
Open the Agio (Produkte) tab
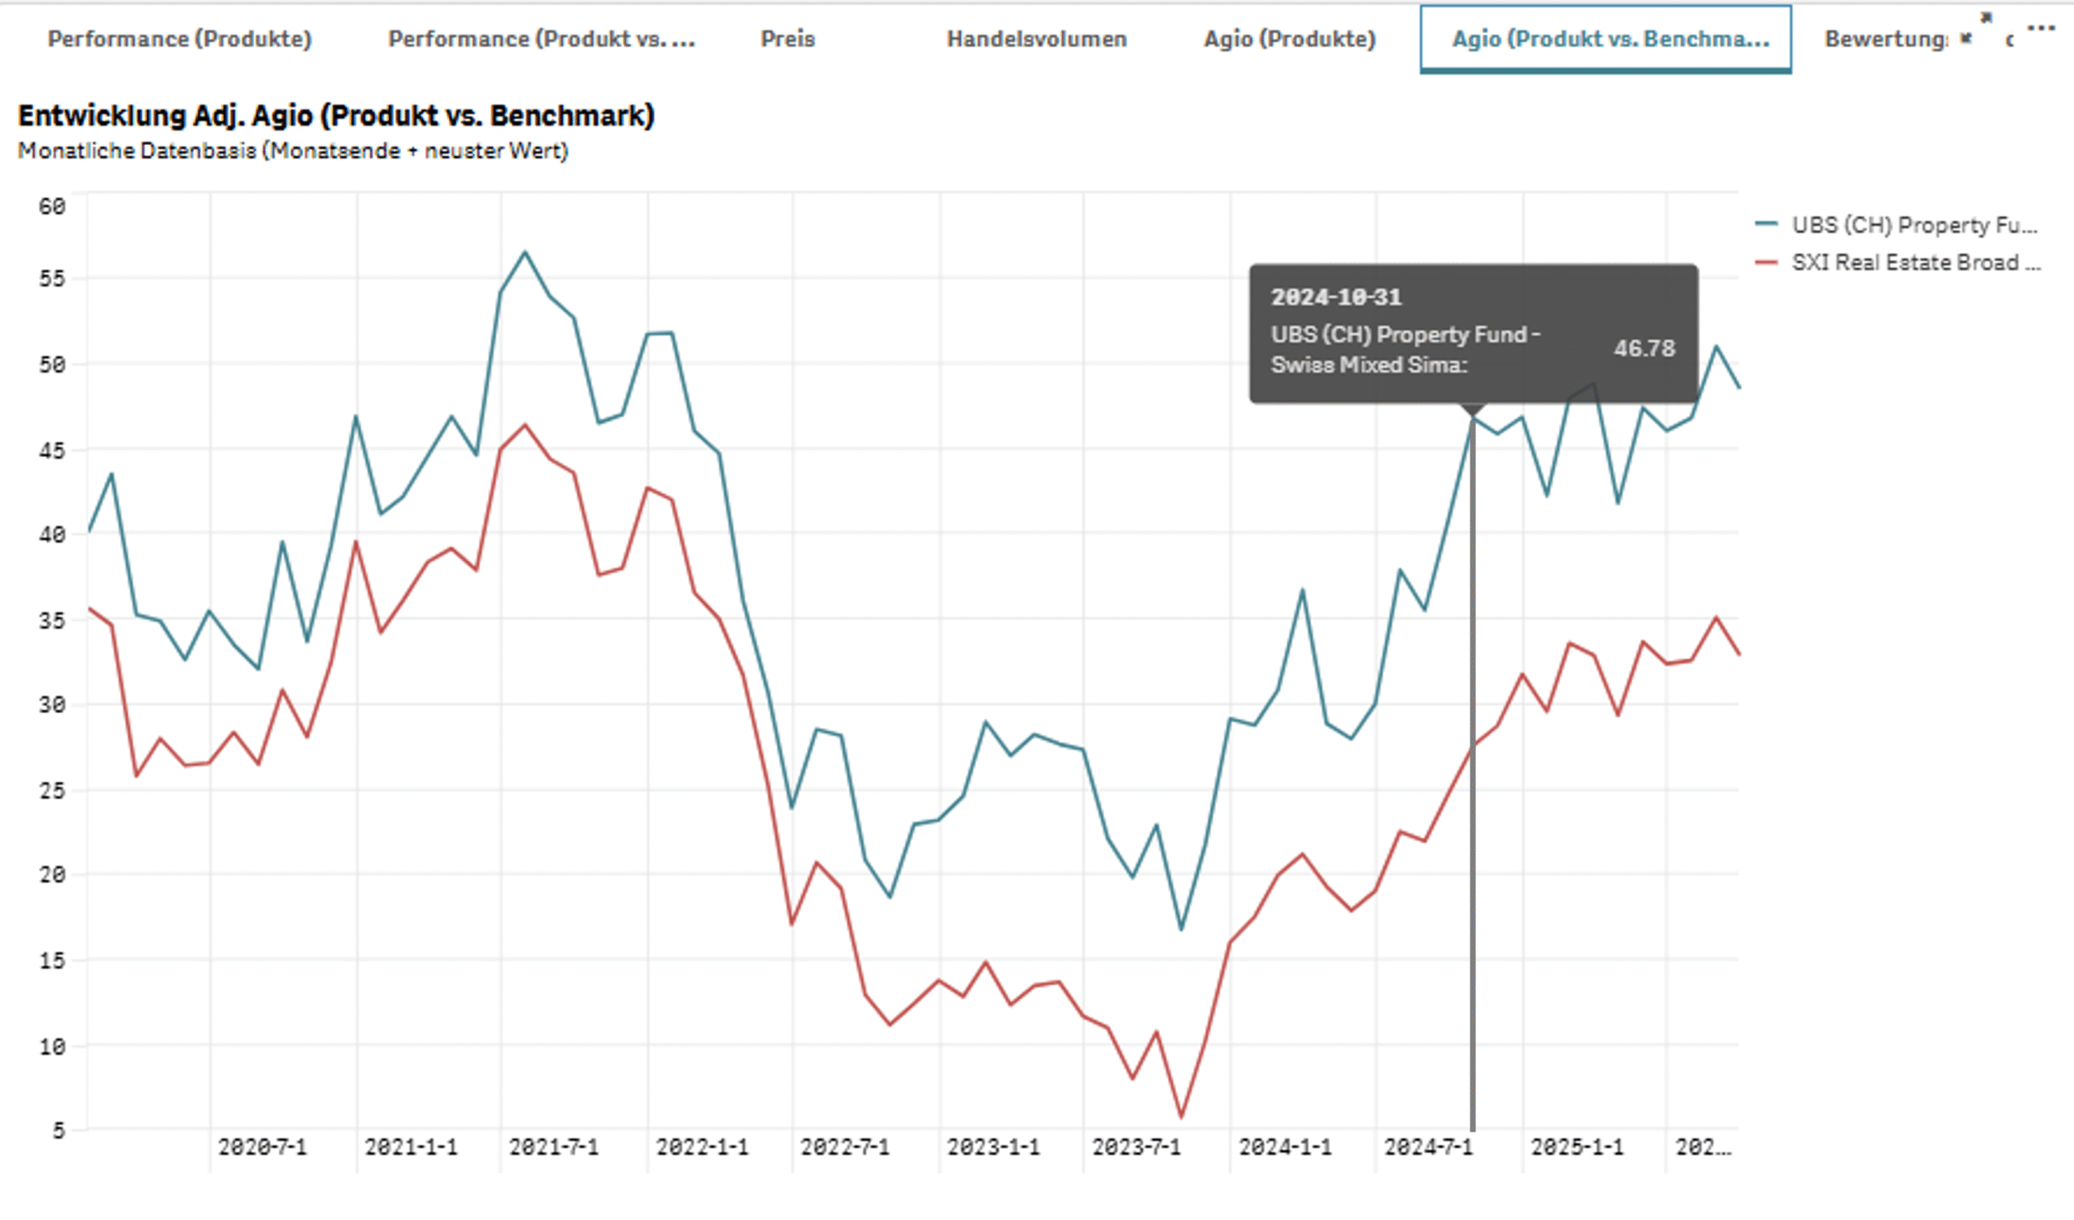(x=1289, y=39)
